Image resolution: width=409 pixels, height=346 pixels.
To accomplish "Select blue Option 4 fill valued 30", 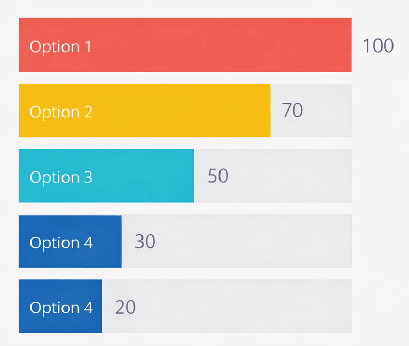I will (x=108, y=241).
